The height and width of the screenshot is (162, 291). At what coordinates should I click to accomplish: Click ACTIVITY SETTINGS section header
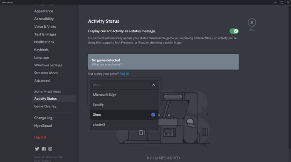pos(47,92)
